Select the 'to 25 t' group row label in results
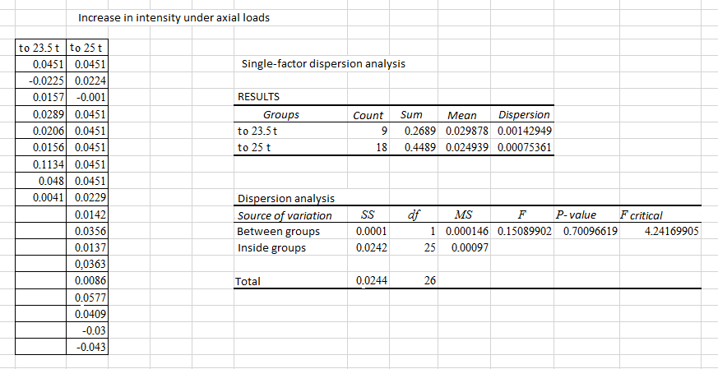 [253, 147]
